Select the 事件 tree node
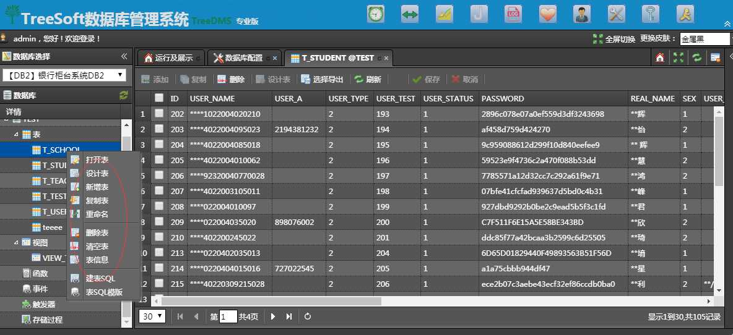This screenshot has width=733, height=335. point(35,289)
